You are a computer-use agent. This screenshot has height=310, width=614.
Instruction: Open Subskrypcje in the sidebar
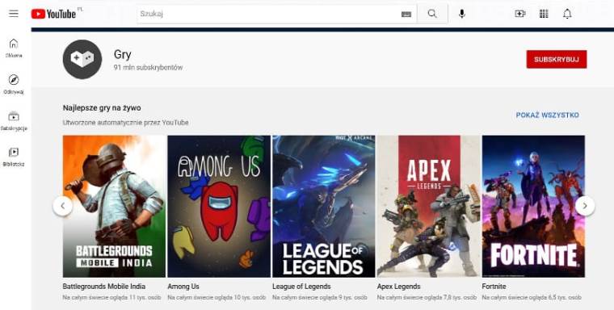click(14, 121)
